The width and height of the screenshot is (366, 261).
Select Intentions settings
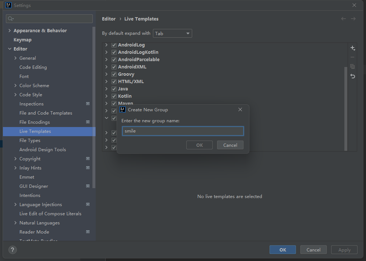[30, 195]
